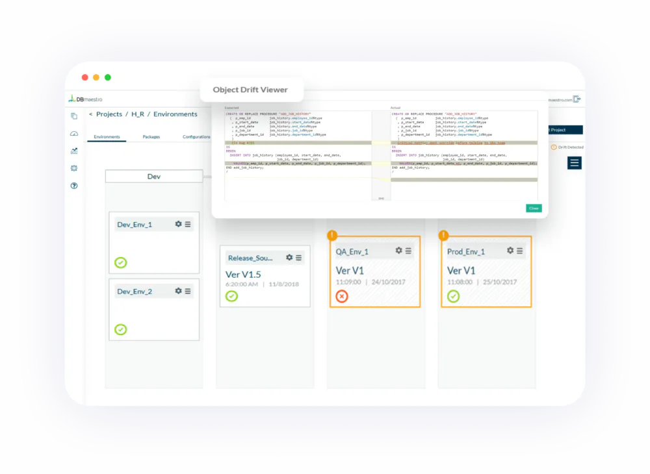This screenshot has width=650, height=474.
Task: Click Prod_Env_1 green check status icon
Action: point(454,296)
